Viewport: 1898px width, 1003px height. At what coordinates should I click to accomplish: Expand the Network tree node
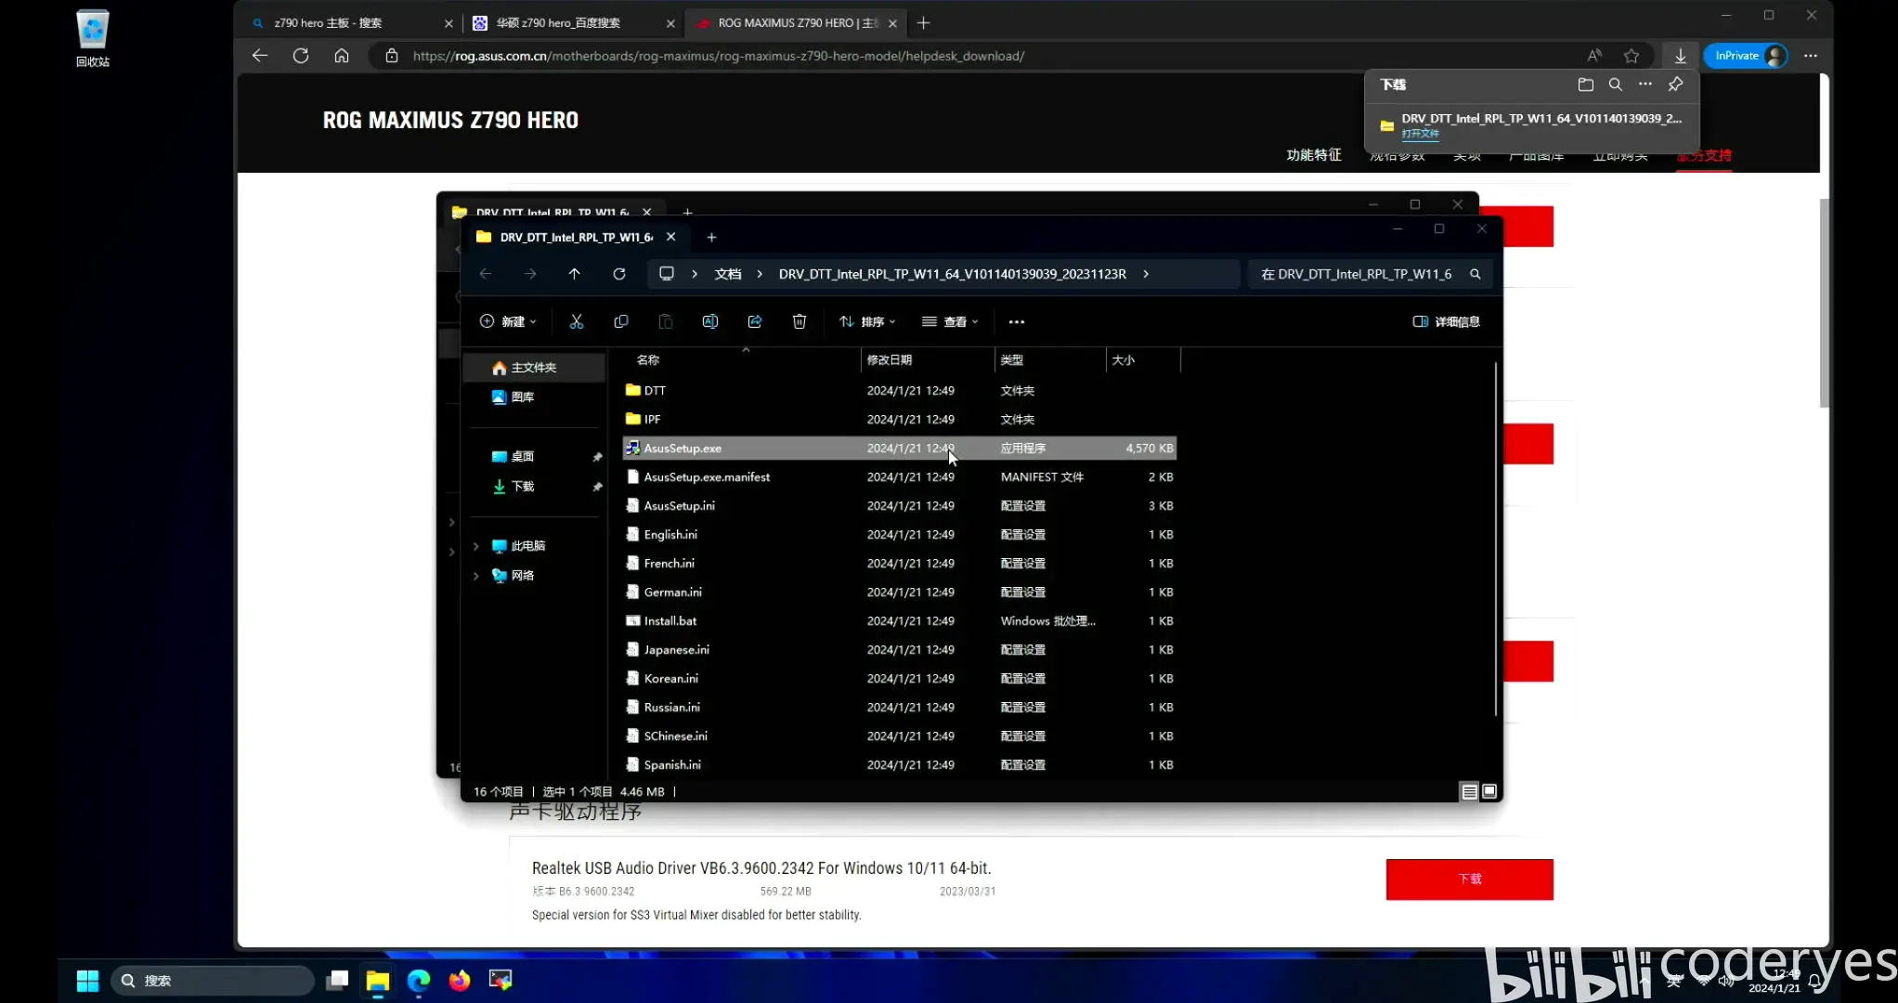point(476,576)
